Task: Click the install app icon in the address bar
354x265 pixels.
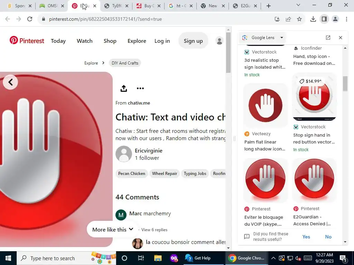Action: click(277, 19)
